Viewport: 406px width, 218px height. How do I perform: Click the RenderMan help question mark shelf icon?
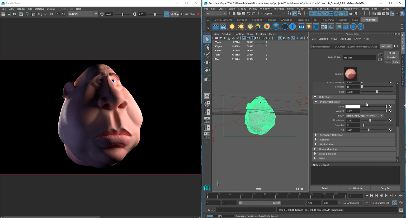point(361,27)
